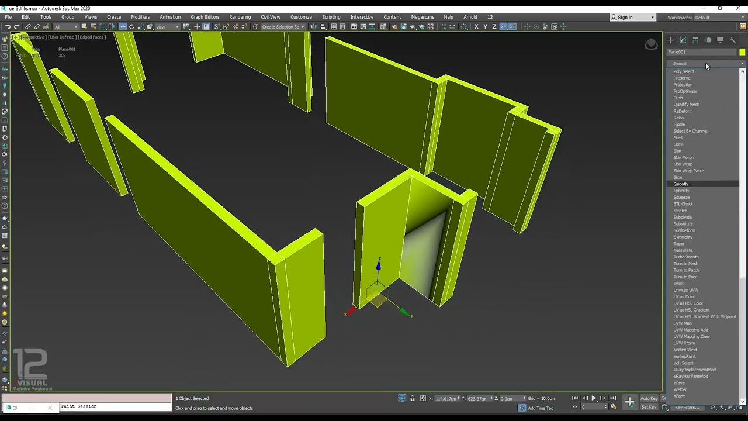Click the Z coordinate input field
Image resolution: width=748 pixels, height=421 pixels.
[511, 398]
